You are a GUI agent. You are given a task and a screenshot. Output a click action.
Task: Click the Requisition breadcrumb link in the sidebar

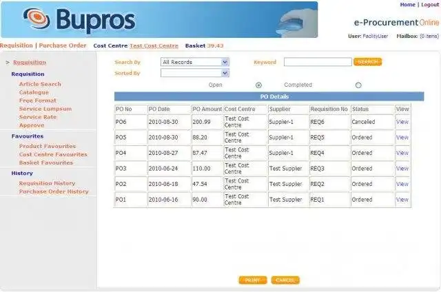30,62
